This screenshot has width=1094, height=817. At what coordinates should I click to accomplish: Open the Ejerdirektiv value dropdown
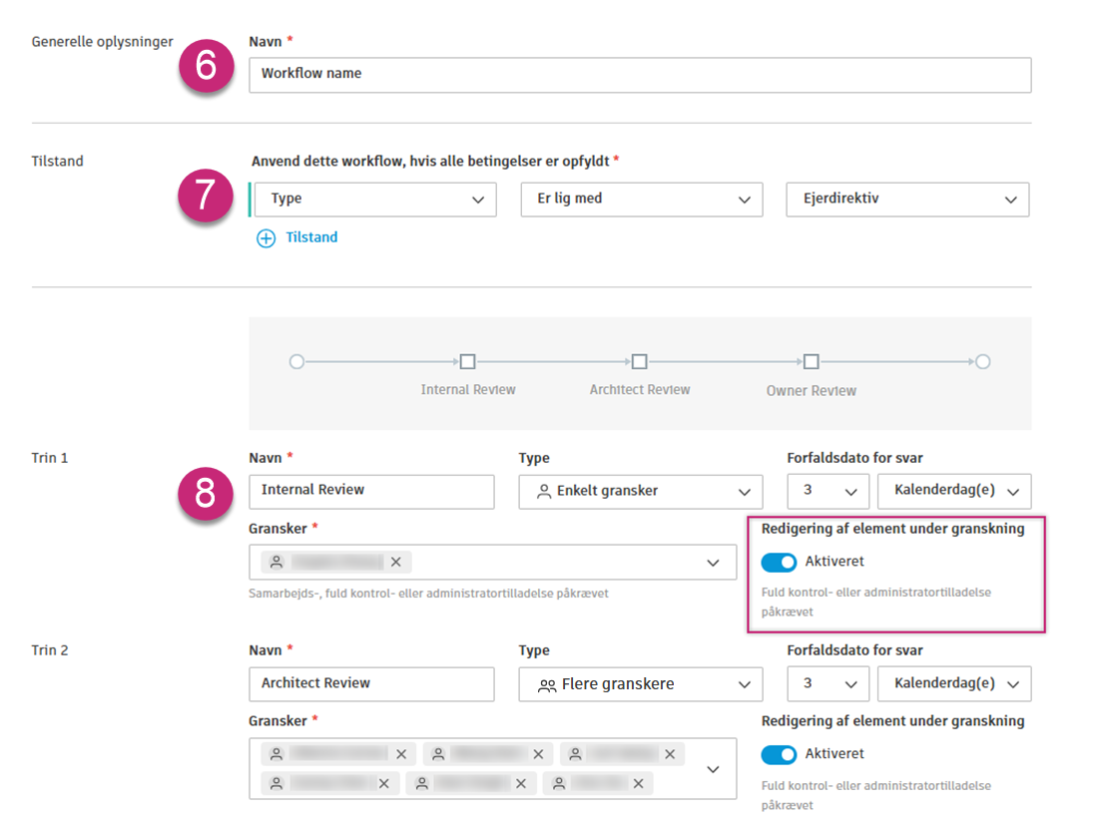pyautogui.click(x=907, y=200)
